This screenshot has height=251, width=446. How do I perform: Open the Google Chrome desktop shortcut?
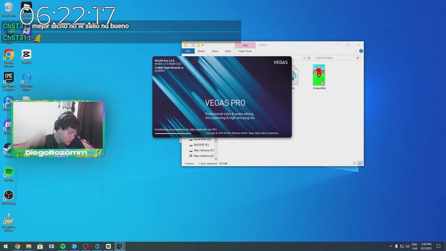point(9,58)
